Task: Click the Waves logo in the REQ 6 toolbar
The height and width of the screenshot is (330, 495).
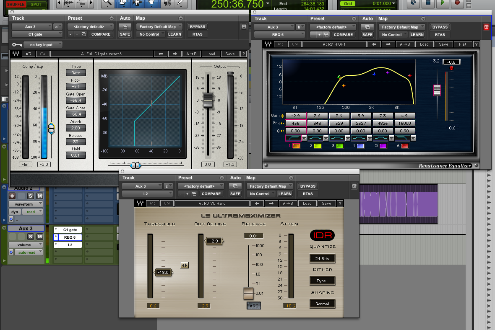Action: (x=268, y=44)
